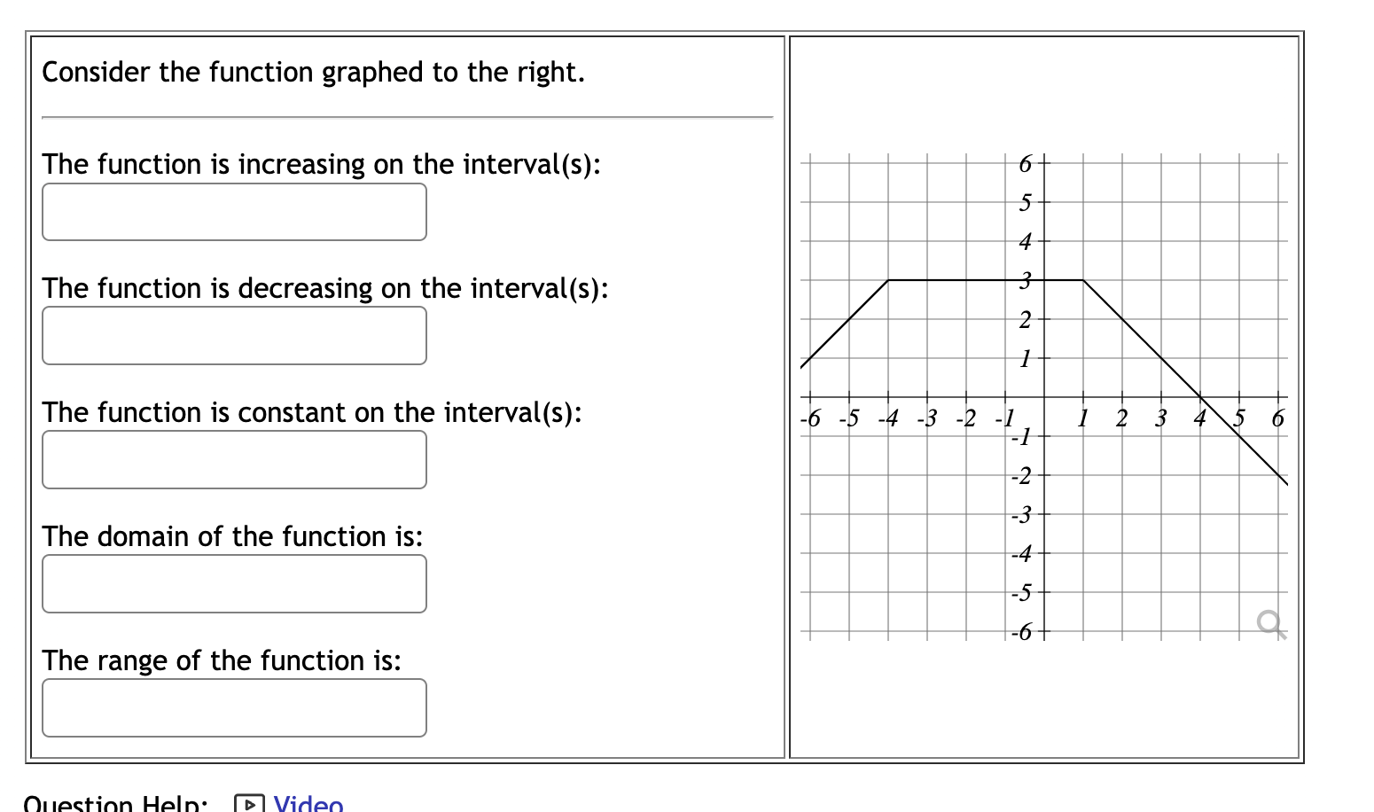Click the x-axis label -6 on left
1374x812 pixels.
coord(810,418)
